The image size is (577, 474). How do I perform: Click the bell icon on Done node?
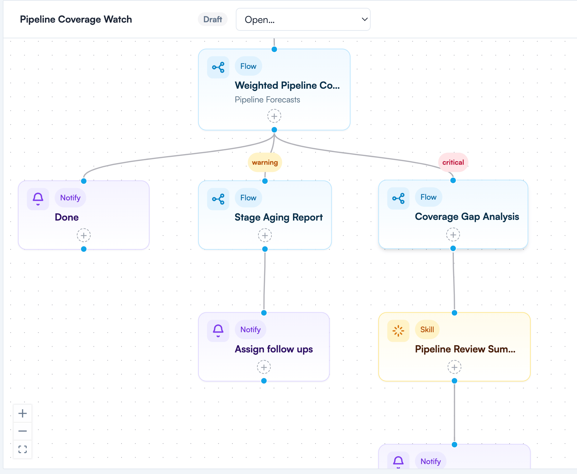click(x=38, y=199)
